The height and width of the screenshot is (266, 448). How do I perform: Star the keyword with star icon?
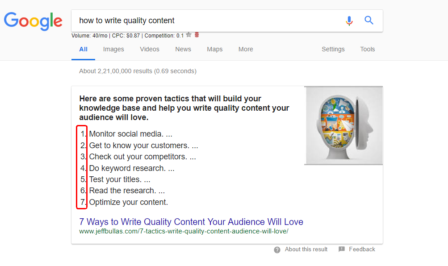(x=188, y=35)
